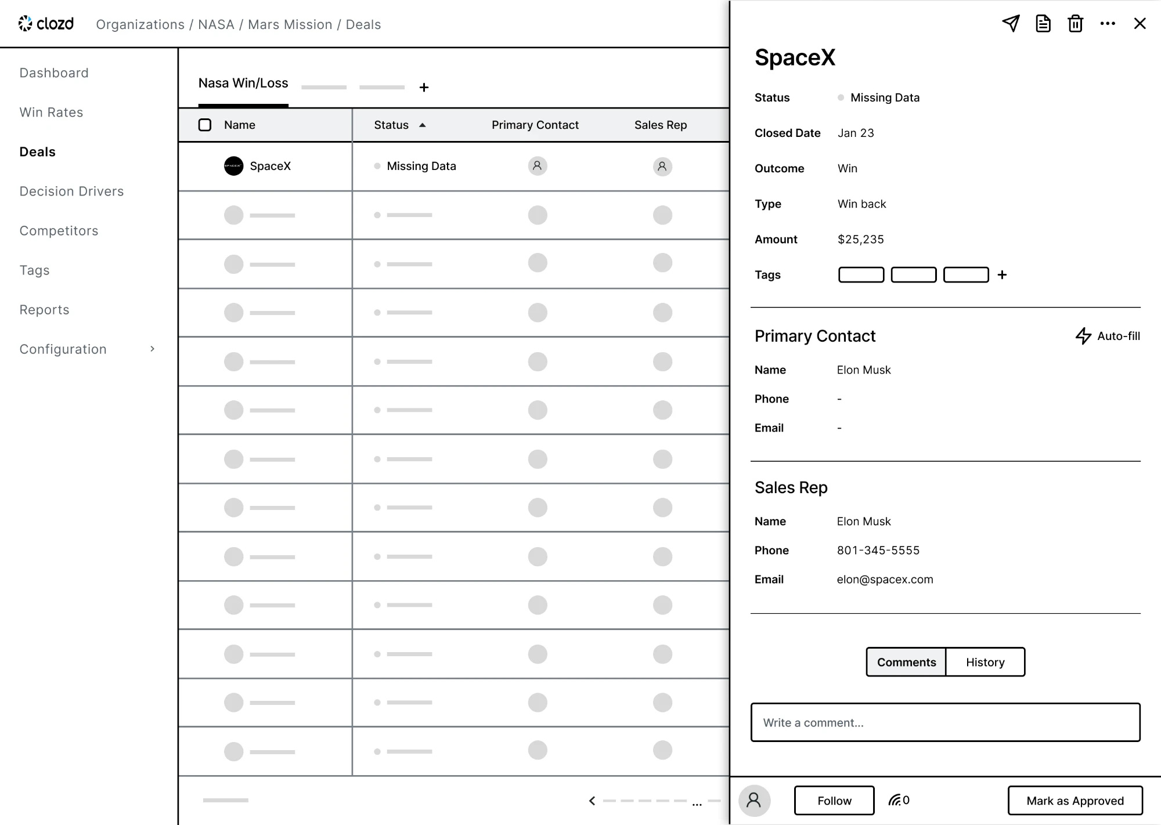
Task: Go to previous page with left chevron
Action: pos(592,801)
